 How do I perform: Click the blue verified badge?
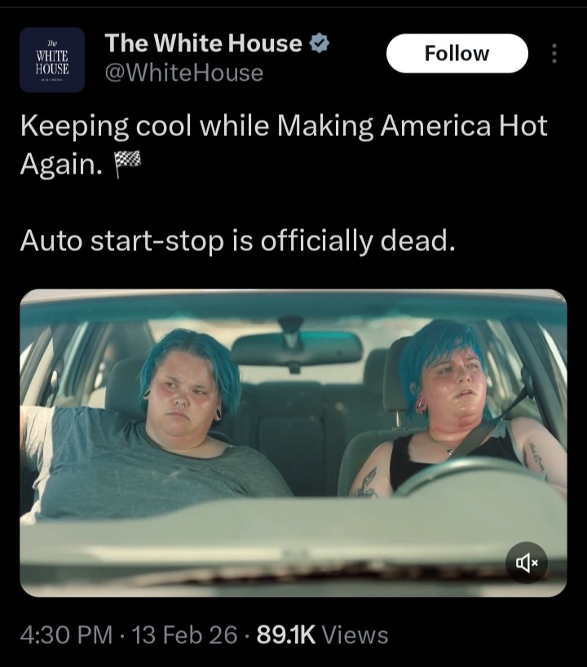click(x=319, y=43)
